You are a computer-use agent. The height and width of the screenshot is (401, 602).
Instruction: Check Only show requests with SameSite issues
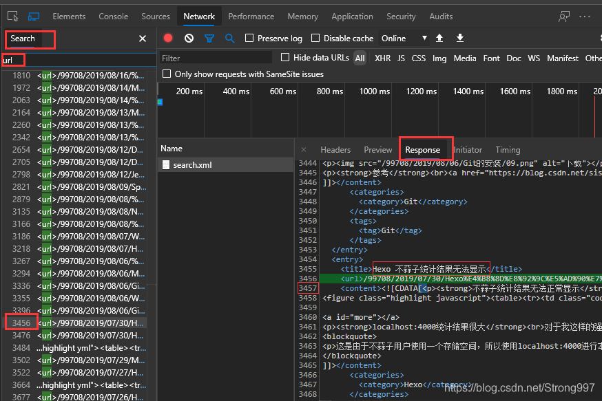167,74
